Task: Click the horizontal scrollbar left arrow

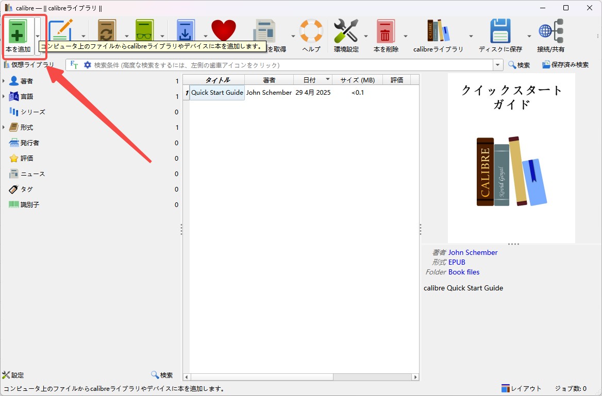Action: (x=187, y=377)
